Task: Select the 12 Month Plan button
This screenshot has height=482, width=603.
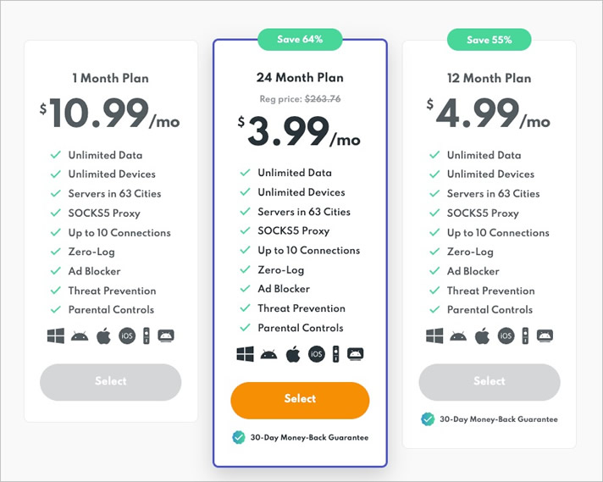Action: [490, 382]
